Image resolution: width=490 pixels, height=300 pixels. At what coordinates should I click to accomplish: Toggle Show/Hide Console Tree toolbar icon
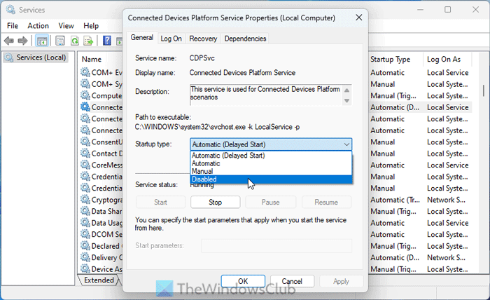tap(41, 41)
